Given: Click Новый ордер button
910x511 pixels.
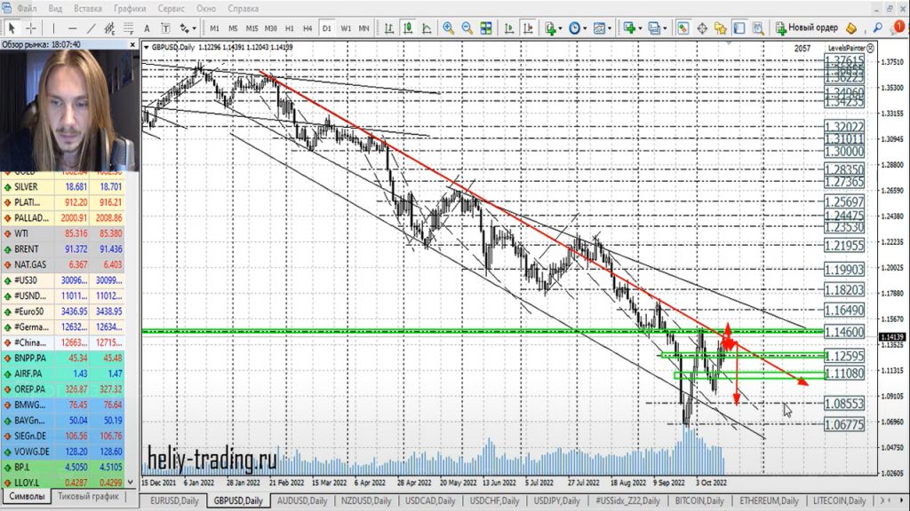Looking at the screenshot, I should coord(807,28).
